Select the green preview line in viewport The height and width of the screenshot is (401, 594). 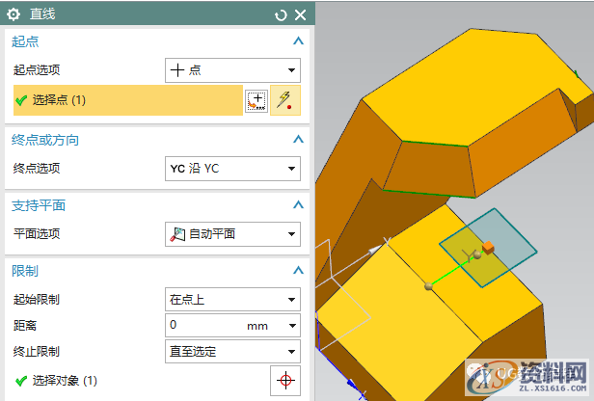451,272
